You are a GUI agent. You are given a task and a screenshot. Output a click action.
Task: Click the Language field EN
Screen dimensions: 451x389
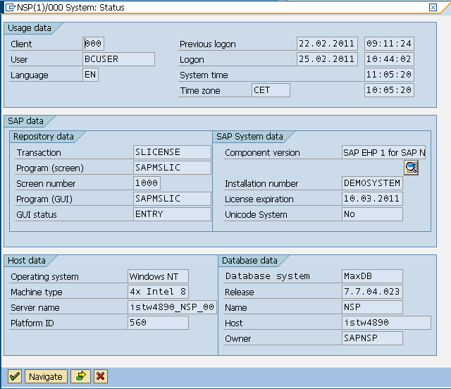[90, 75]
